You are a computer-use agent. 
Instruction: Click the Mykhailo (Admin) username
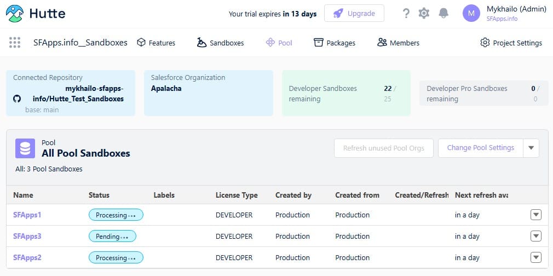(516, 9)
